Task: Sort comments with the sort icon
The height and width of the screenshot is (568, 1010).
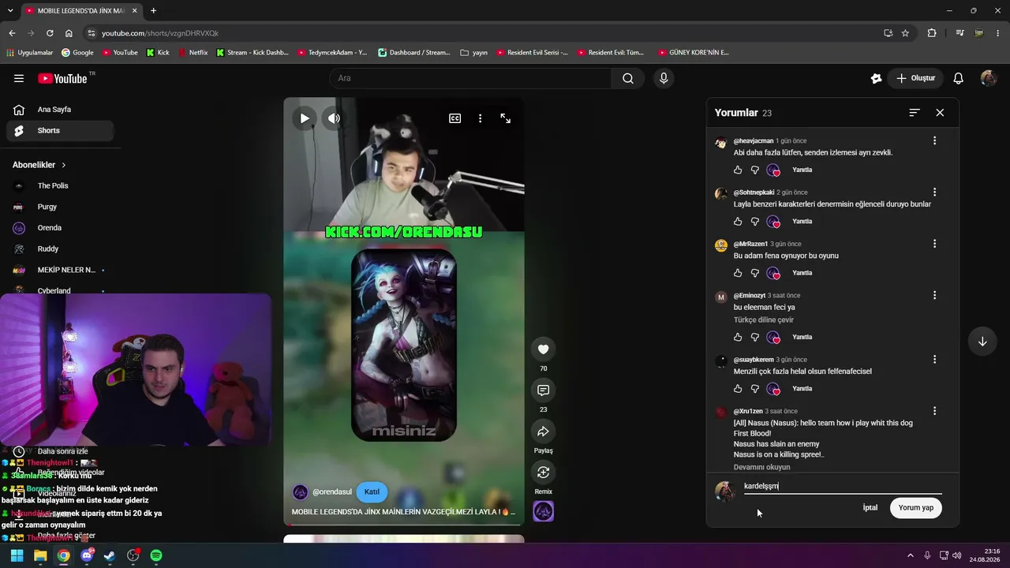Action: (x=915, y=113)
